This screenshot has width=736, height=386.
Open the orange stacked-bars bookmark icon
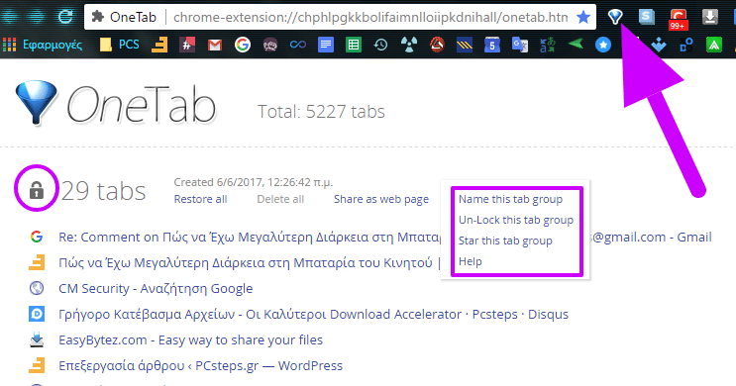159,45
